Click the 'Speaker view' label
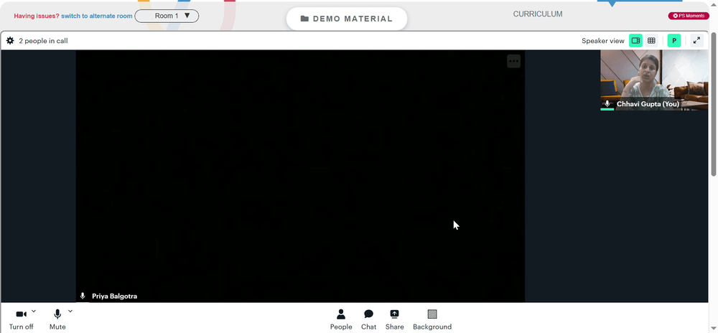The height and width of the screenshot is (333, 718). [603, 41]
